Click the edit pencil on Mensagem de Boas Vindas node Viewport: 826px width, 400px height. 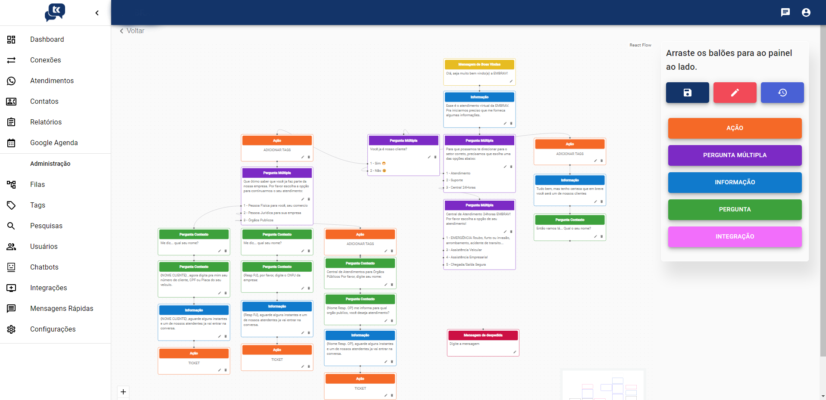pos(511,81)
